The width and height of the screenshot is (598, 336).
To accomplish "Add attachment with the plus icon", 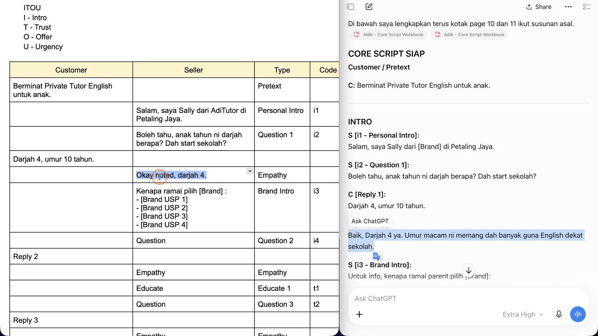I will (359, 314).
